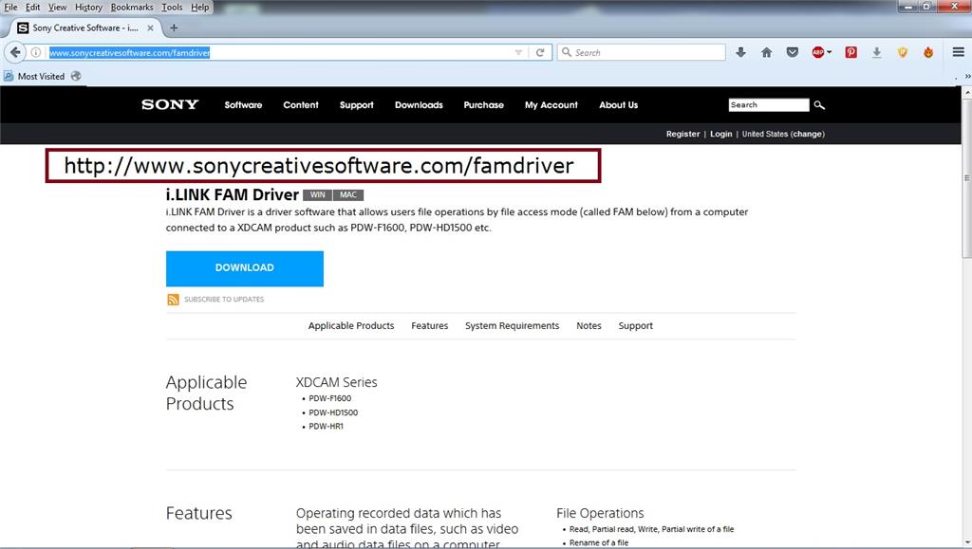Click the yellow shield extension icon

(x=903, y=52)
